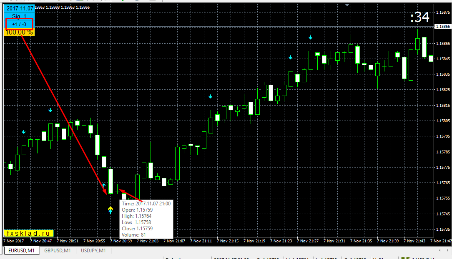Image resolution: width=452 pixels, height=259 pixels.
Task: Select the 1.15785 price scale value
Action: pyautogui.click(x=443, y=152)
